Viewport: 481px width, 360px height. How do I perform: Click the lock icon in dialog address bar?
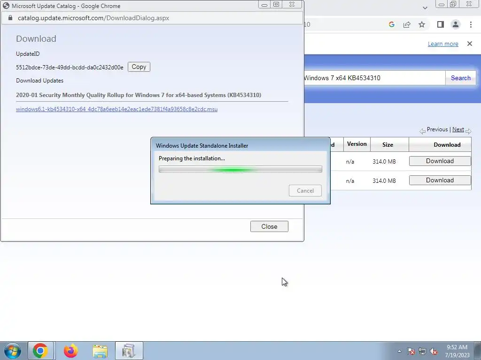click(10, 18)
